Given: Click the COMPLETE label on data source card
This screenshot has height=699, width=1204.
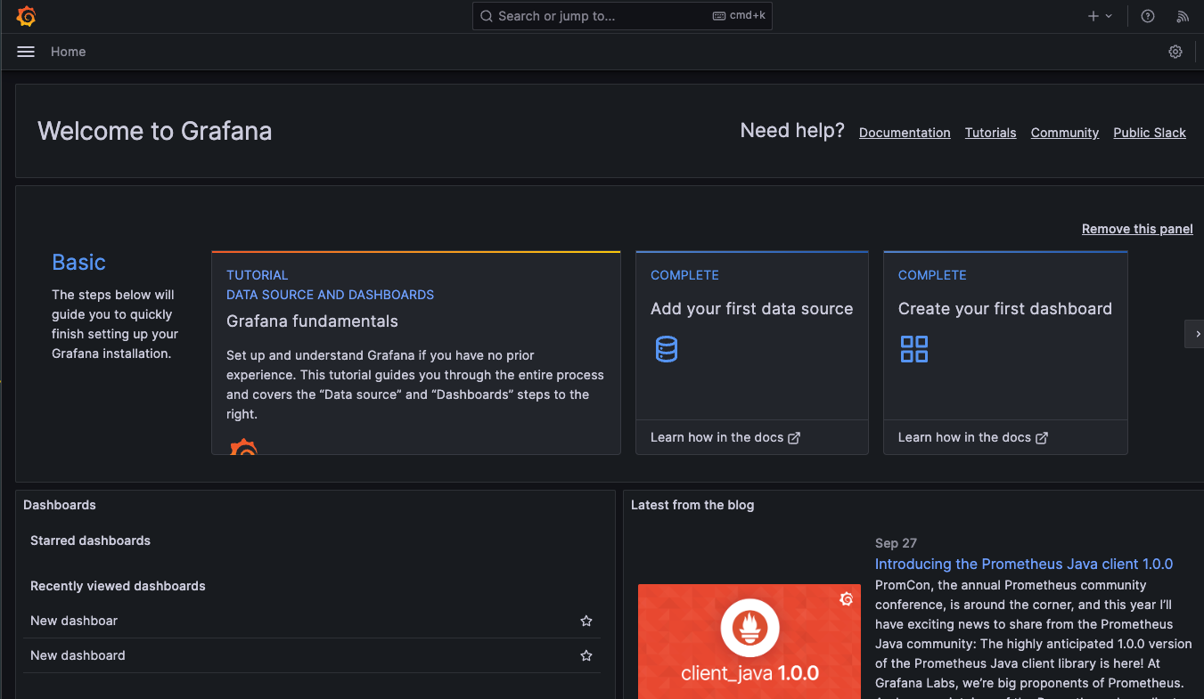Looking at the screenshot, I should coord(684,275).
